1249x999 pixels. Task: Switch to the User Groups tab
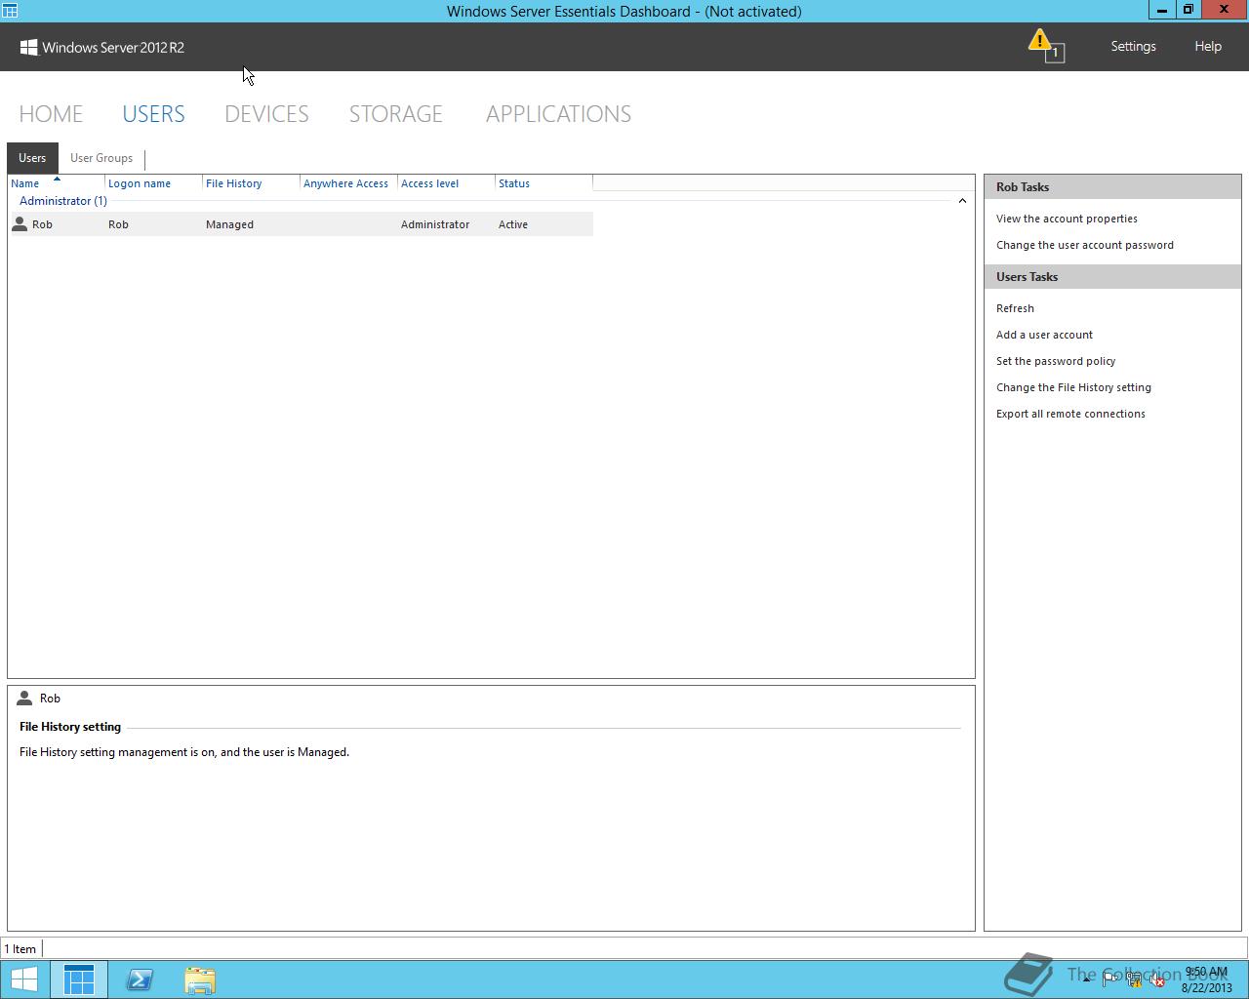coord(101,158)
